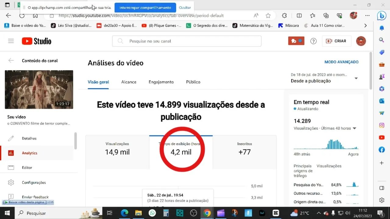The width and height of the screenshot is (390, 219).
Task: Click the Analytics bar chart icon
Action: click(11, 153)
